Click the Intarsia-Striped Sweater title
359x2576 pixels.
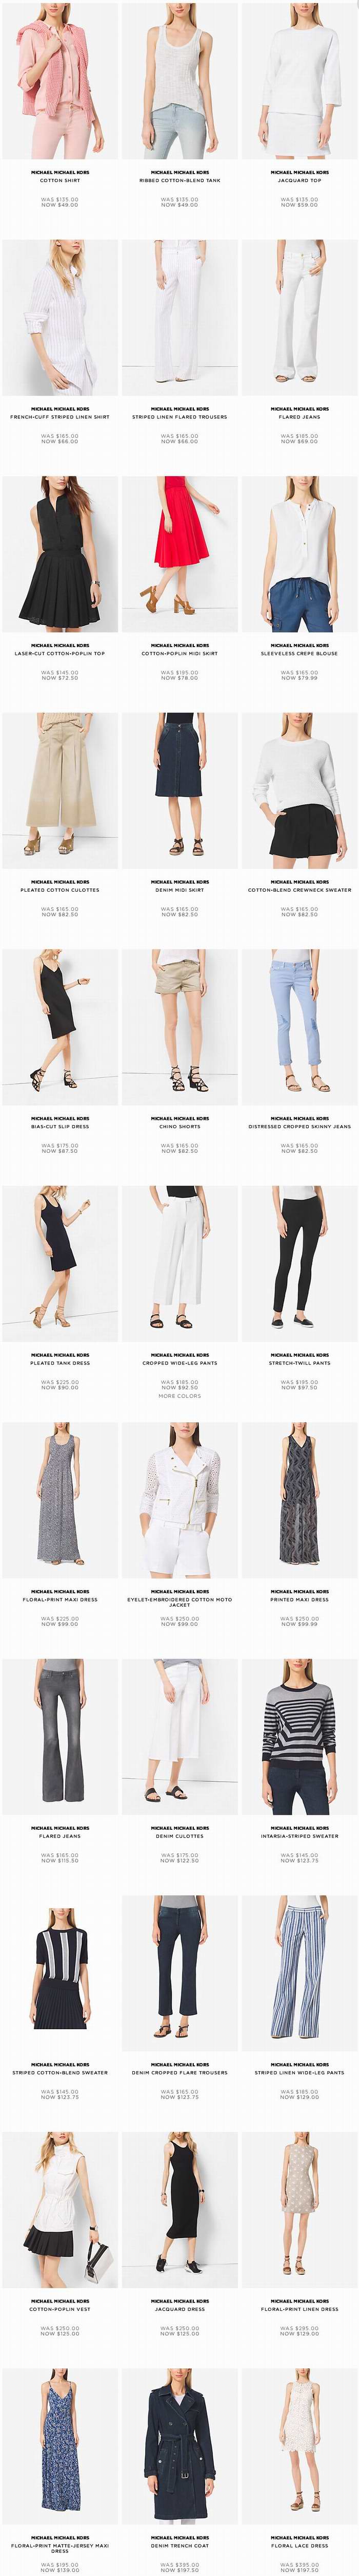pyautogui.click(x=299, y=1836)
